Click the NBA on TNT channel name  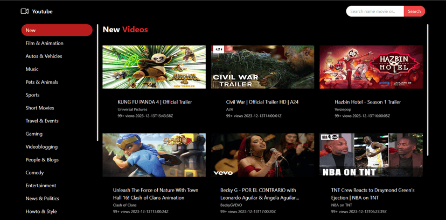tap(342, 205)
